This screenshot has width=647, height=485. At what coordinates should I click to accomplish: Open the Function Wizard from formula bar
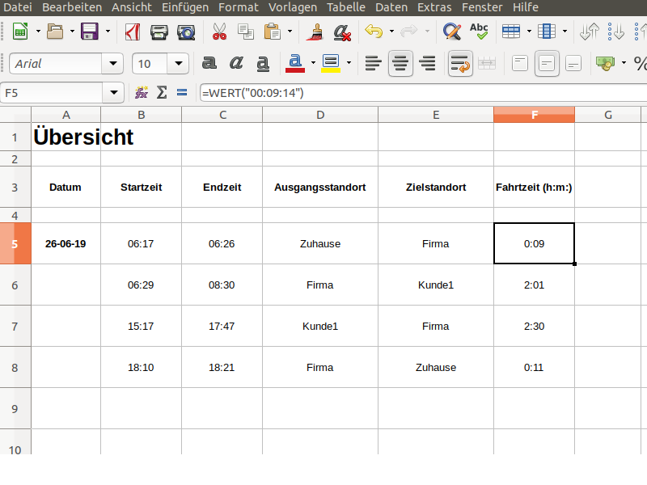[141, 92]
